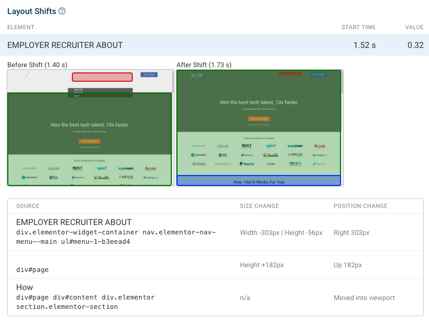Click the SOURCE column header

pos(28,206)
